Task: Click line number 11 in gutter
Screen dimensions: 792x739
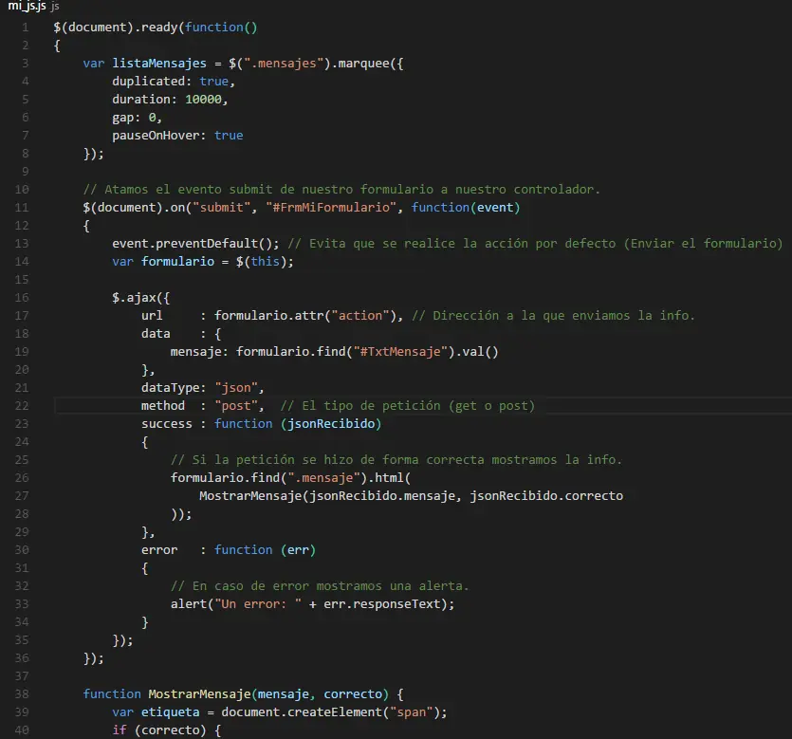Action: click(22, 208)
